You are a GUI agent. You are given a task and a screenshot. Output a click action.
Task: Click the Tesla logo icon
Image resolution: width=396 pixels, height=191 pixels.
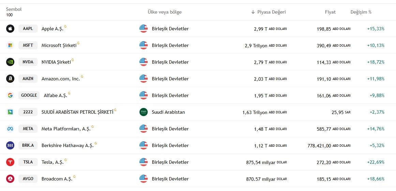[x=10, y=162]
